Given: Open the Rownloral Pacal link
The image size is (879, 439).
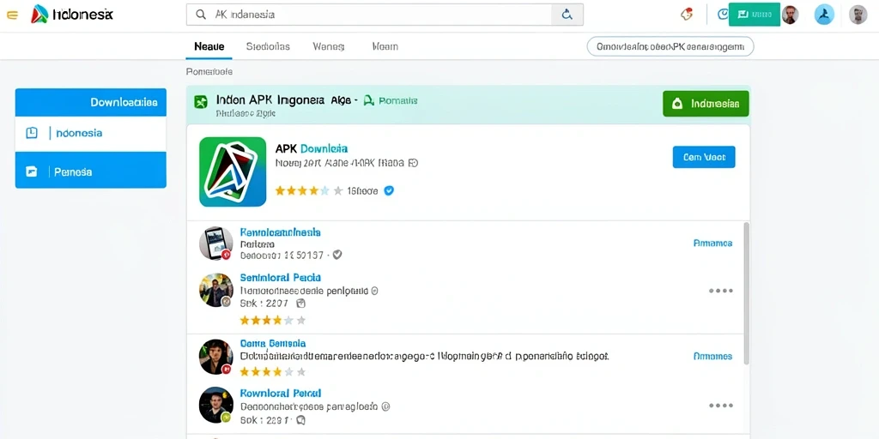Looking at the screenshot, I should (281, 394).
